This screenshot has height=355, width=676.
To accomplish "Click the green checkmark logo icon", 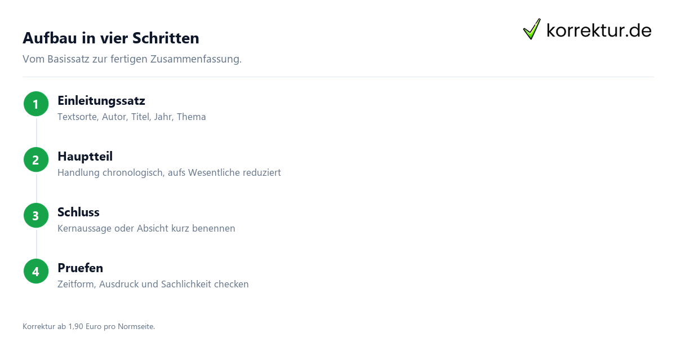I will coord(532,29).
